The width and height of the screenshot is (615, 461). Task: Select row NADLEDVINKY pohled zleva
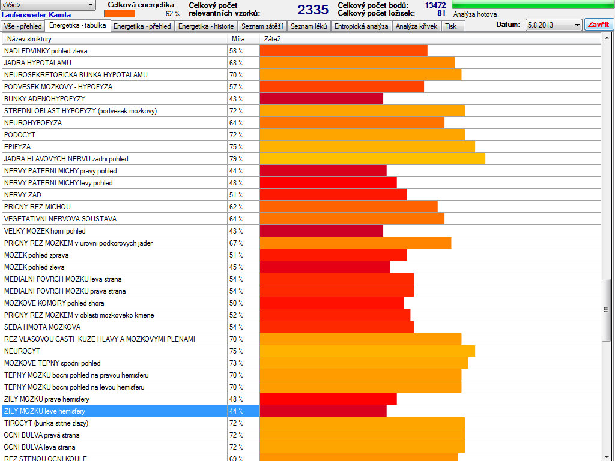click(x=301, y=51)
